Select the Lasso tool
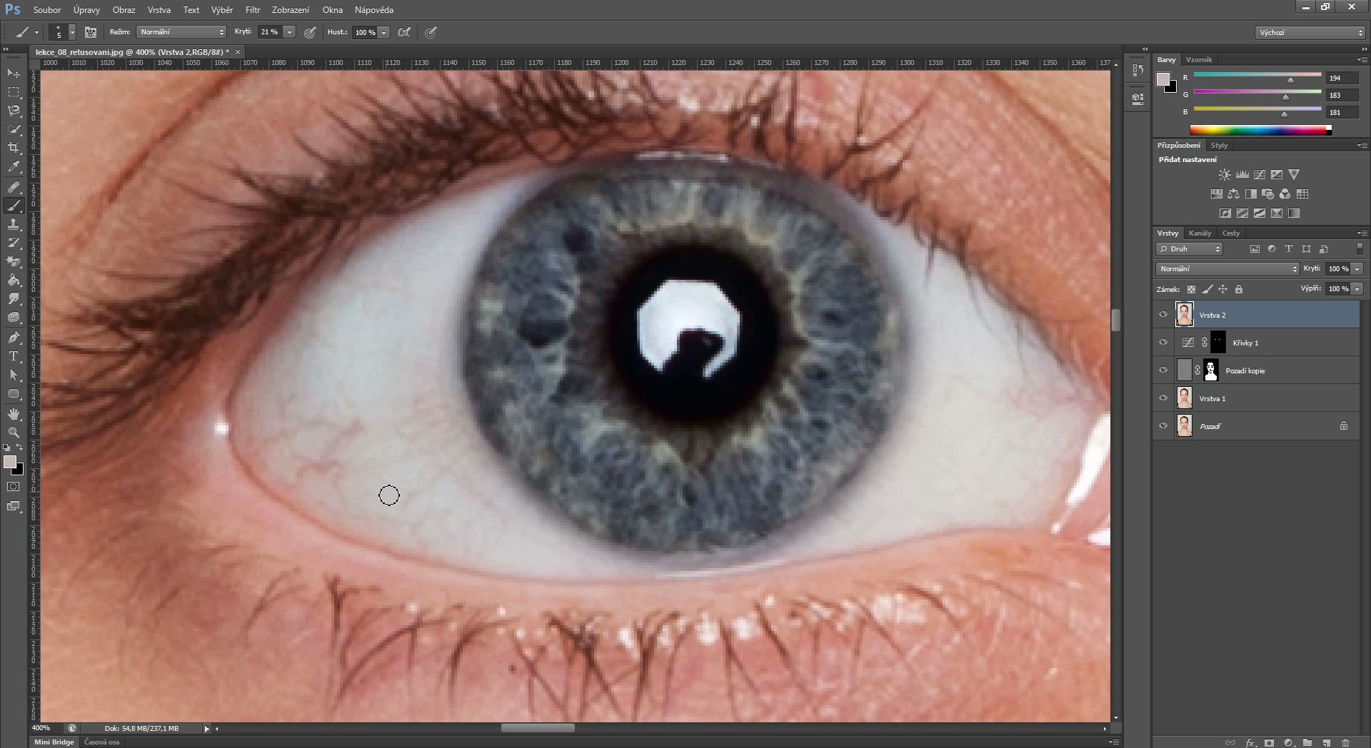Image resolution: width=1371 pixels, height=748 pixels. pyautogui.click(x=14, y=111)
